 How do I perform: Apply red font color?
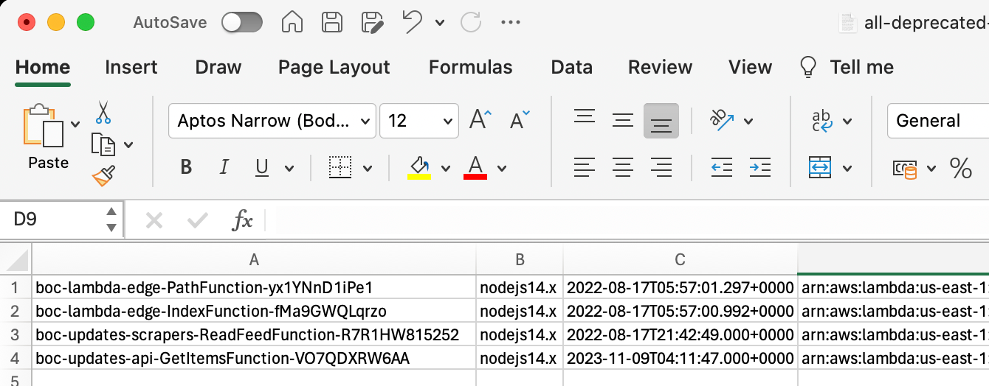pos(475,167)
